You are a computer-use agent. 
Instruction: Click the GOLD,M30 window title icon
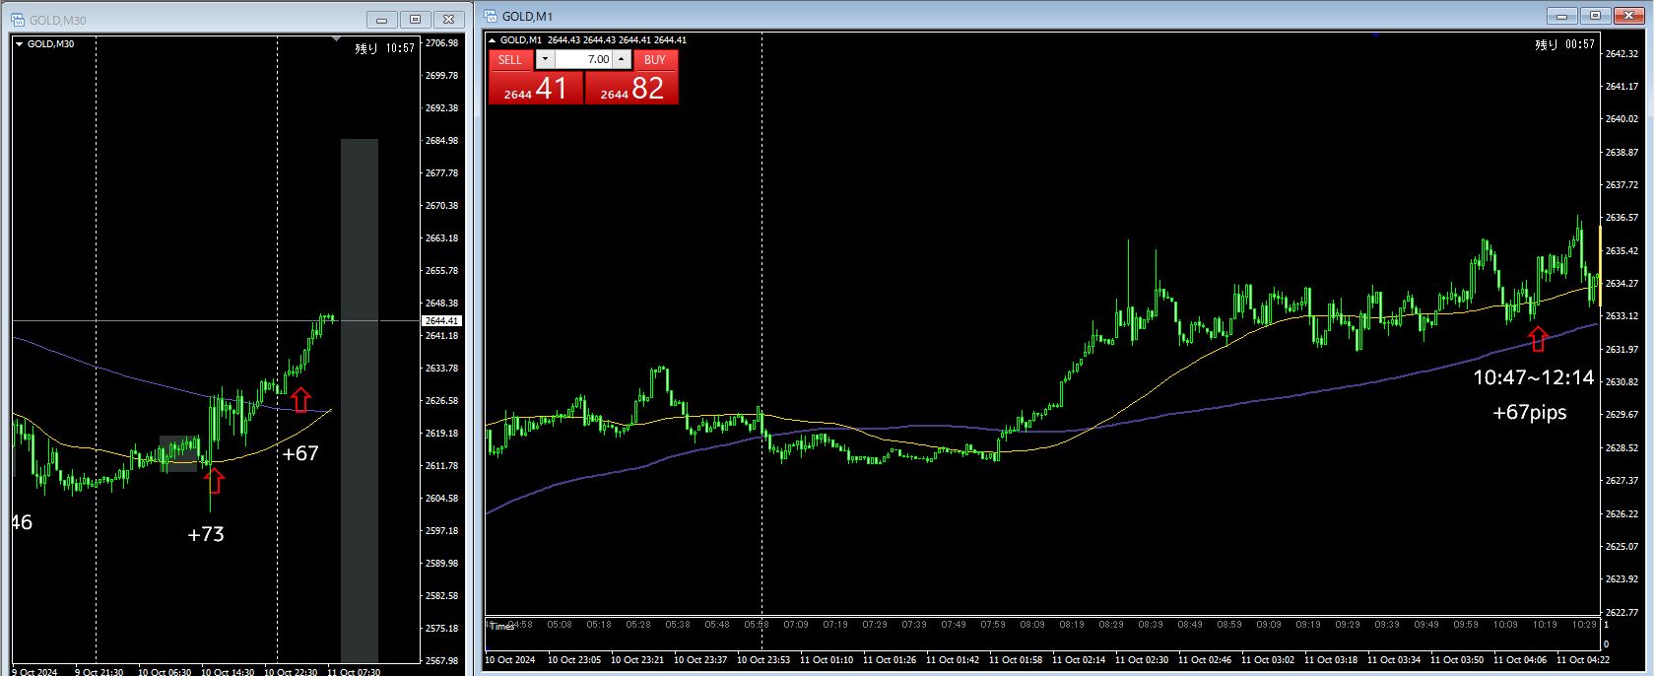[18, 19]
